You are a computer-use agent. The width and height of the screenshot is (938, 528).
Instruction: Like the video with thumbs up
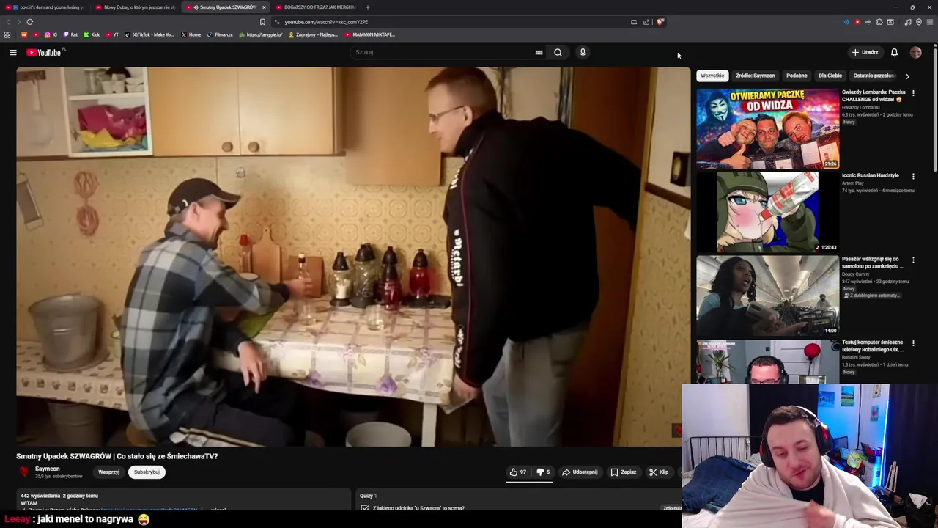pyautogui.click(x=517, y=472)
